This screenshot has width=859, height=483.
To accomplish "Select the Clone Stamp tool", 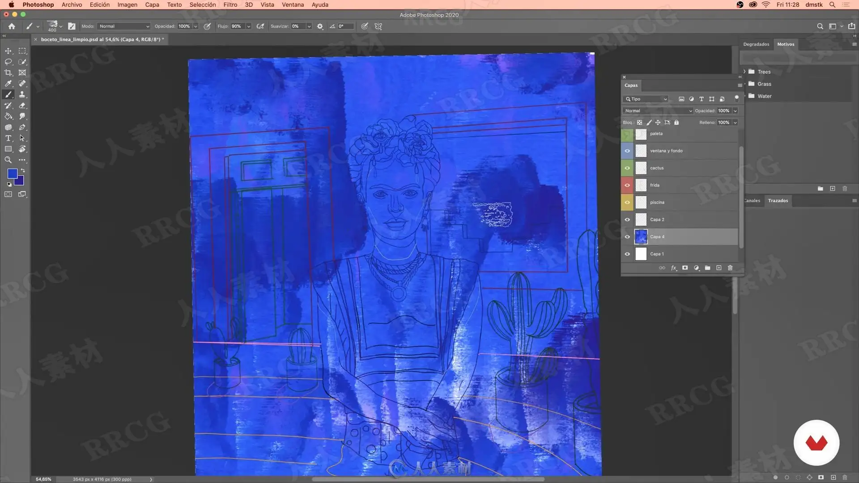I will pos(22,94).
